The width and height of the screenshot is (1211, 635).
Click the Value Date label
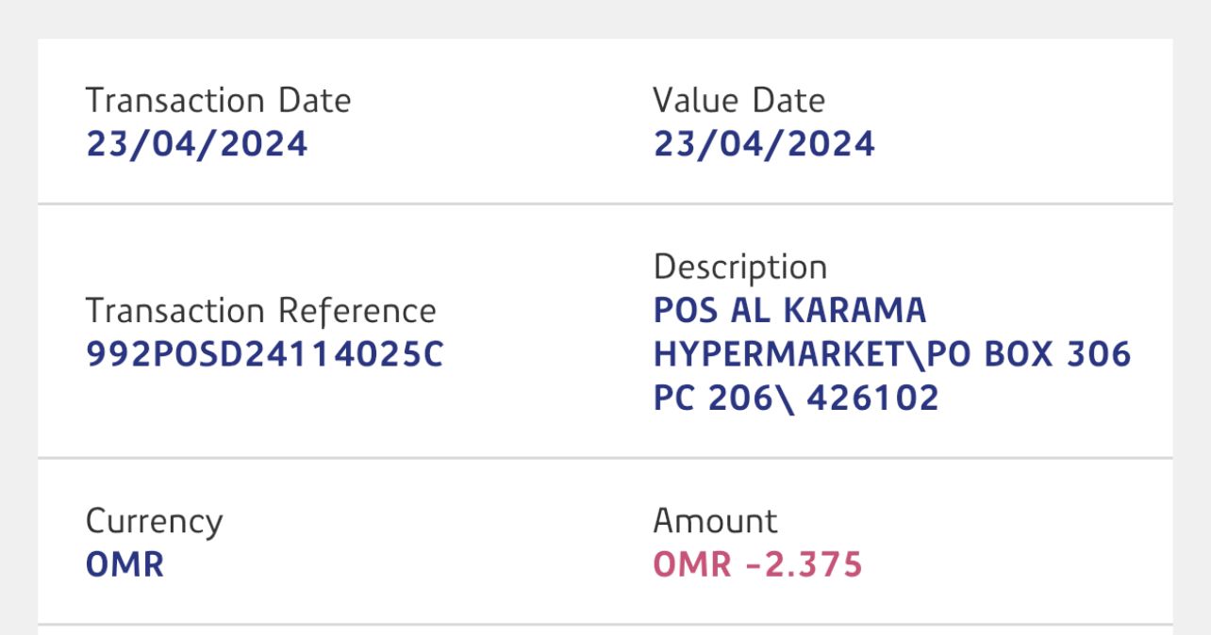[x=738, y=101]
